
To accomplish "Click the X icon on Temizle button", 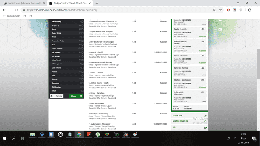I will (52, 96).
